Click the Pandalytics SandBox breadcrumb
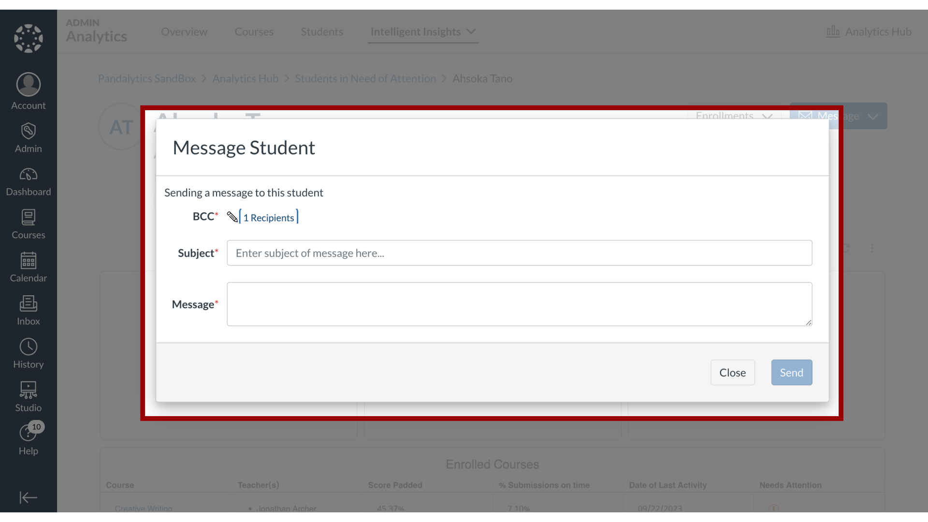The height and width of the screenshot is (522, 928). 147,79
